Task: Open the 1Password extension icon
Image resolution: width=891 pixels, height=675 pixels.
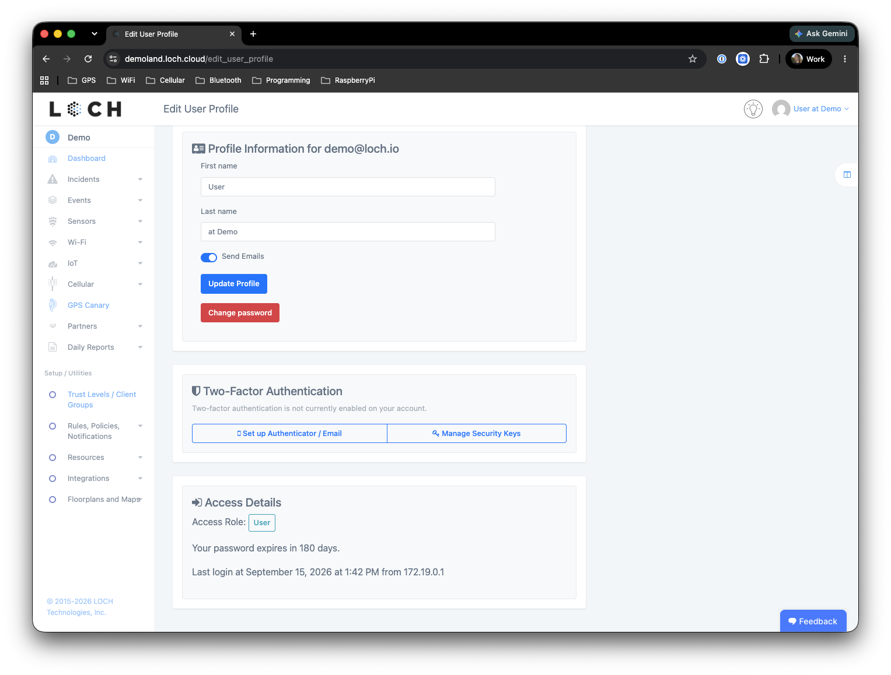Action: [722, 59]
